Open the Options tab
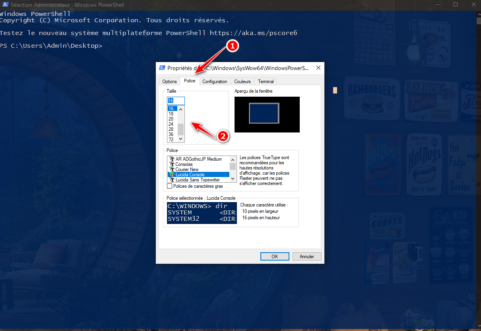Viewport: 481px width, 331px height. (x=169, y=82)
